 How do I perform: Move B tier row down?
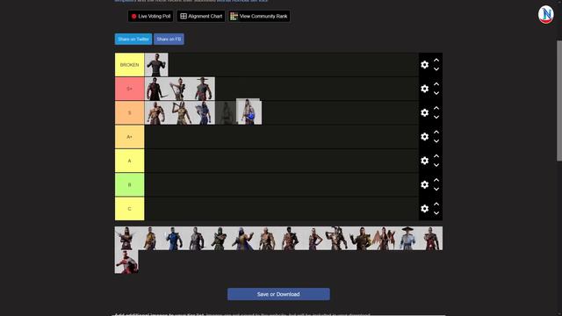coord(436,190)
